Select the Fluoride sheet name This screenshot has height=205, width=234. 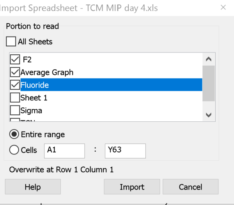pyautogui.click(x=35, y=85)
